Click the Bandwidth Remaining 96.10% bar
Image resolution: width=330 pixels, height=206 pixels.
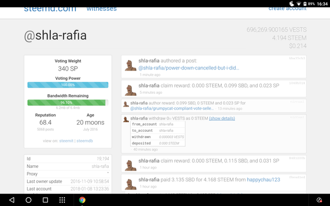point(68,102)
